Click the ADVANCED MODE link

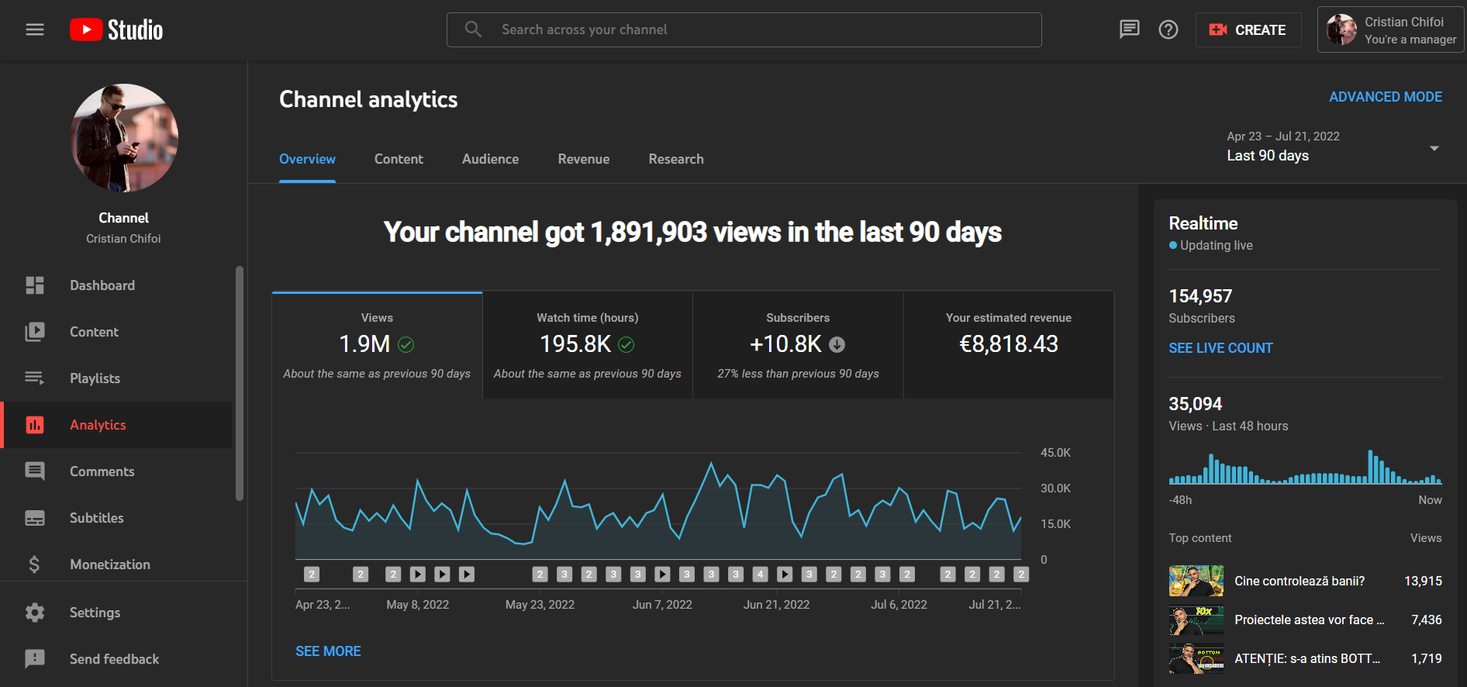1386,97
